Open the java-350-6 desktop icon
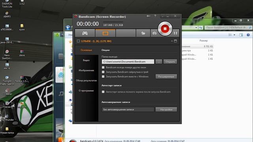The image size is (253, 142). 7,40
